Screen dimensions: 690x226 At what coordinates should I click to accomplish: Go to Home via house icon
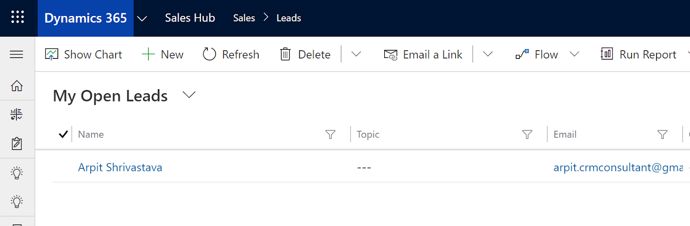pos(17,86)
